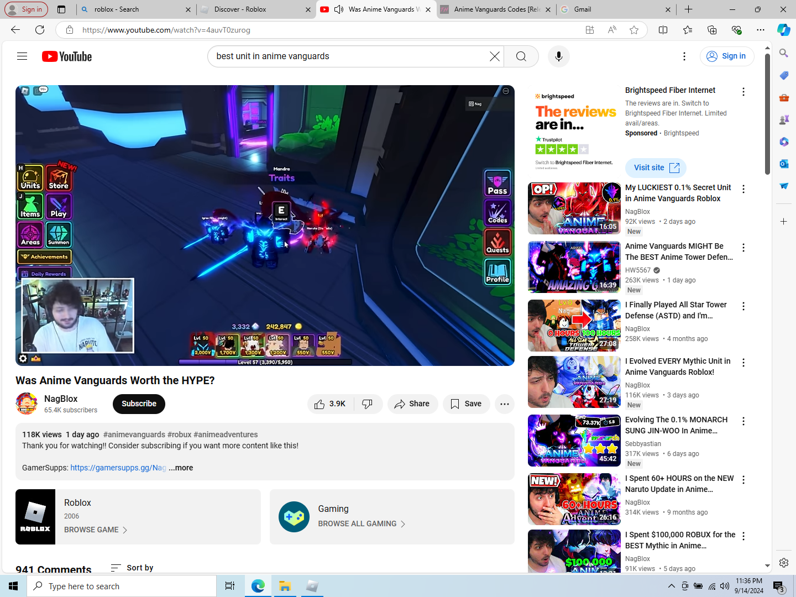Toggle Edge split screen
The image size is (796, 597).
663,30
